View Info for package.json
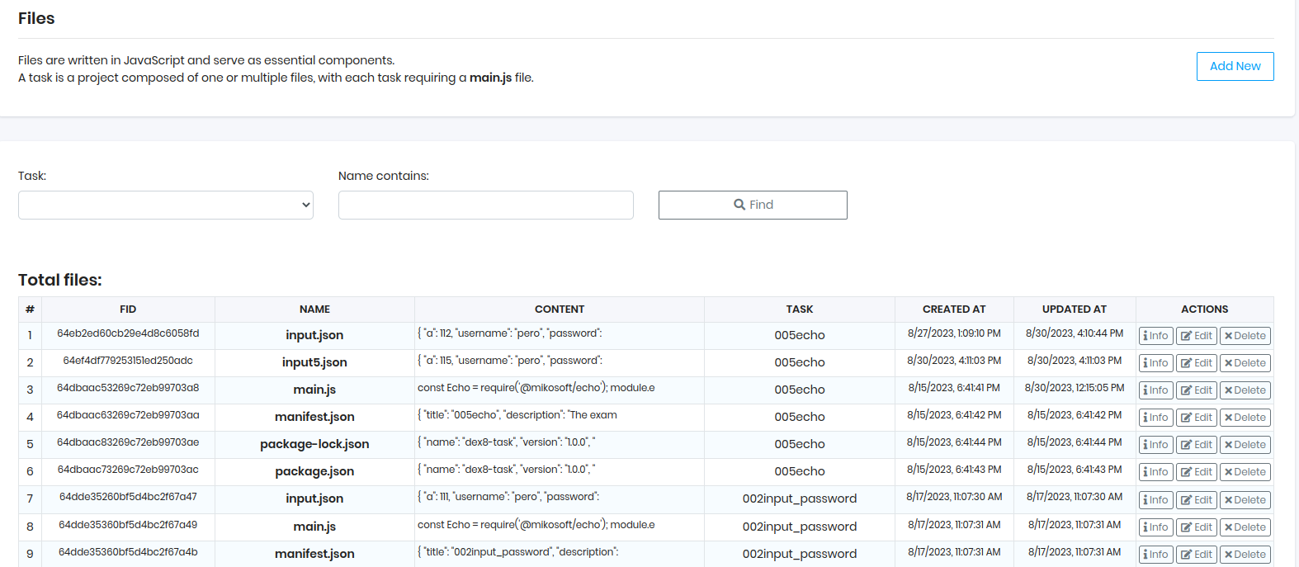 pos(1155,472)
